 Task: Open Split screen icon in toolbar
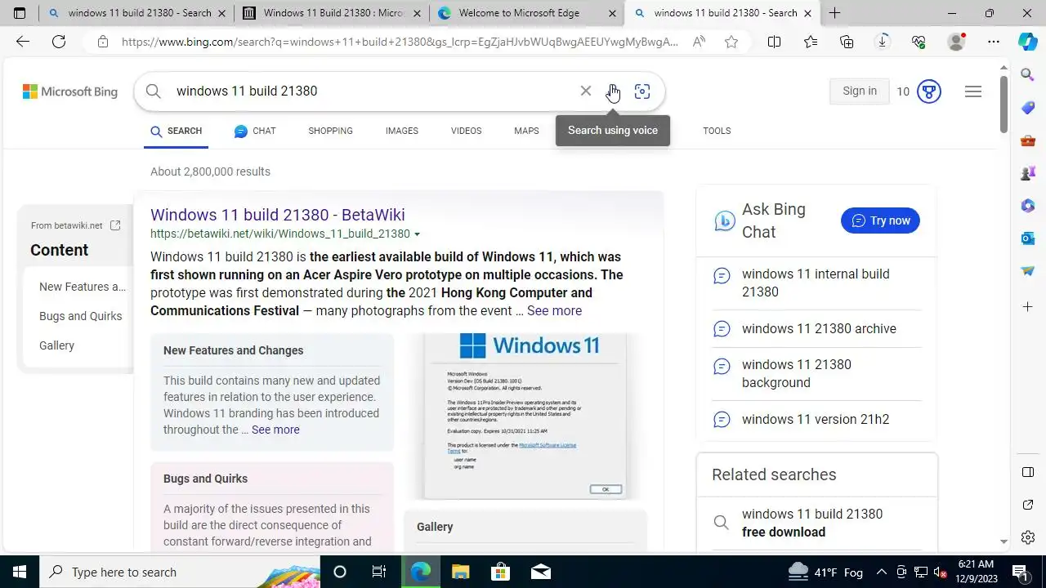[x=774, y=42]
